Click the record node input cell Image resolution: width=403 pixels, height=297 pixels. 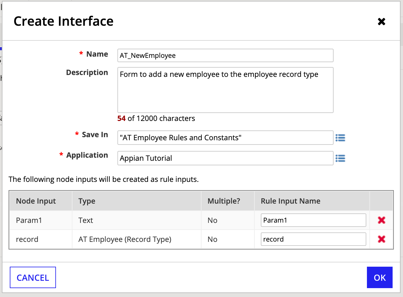(x=41, y=239)
